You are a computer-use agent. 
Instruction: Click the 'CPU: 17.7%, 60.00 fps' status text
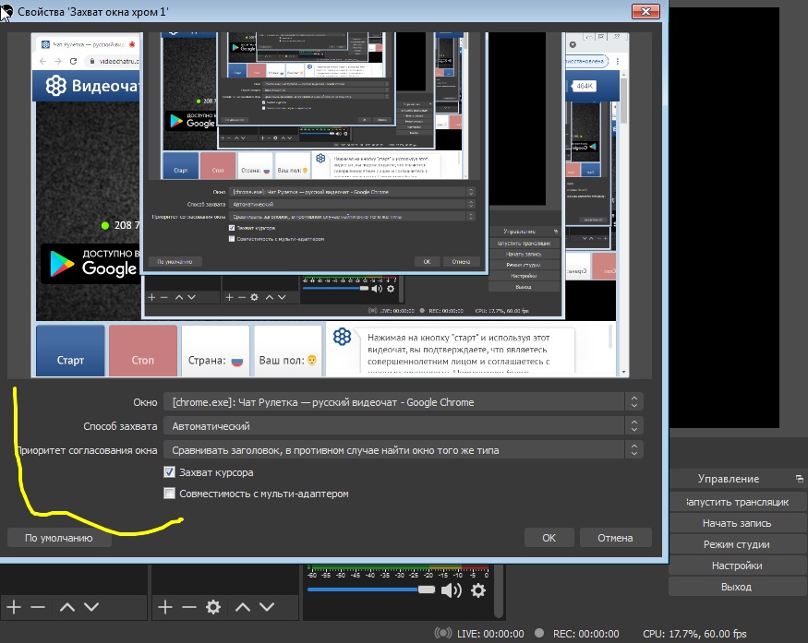pyautogui.click(x=694, y=634)
